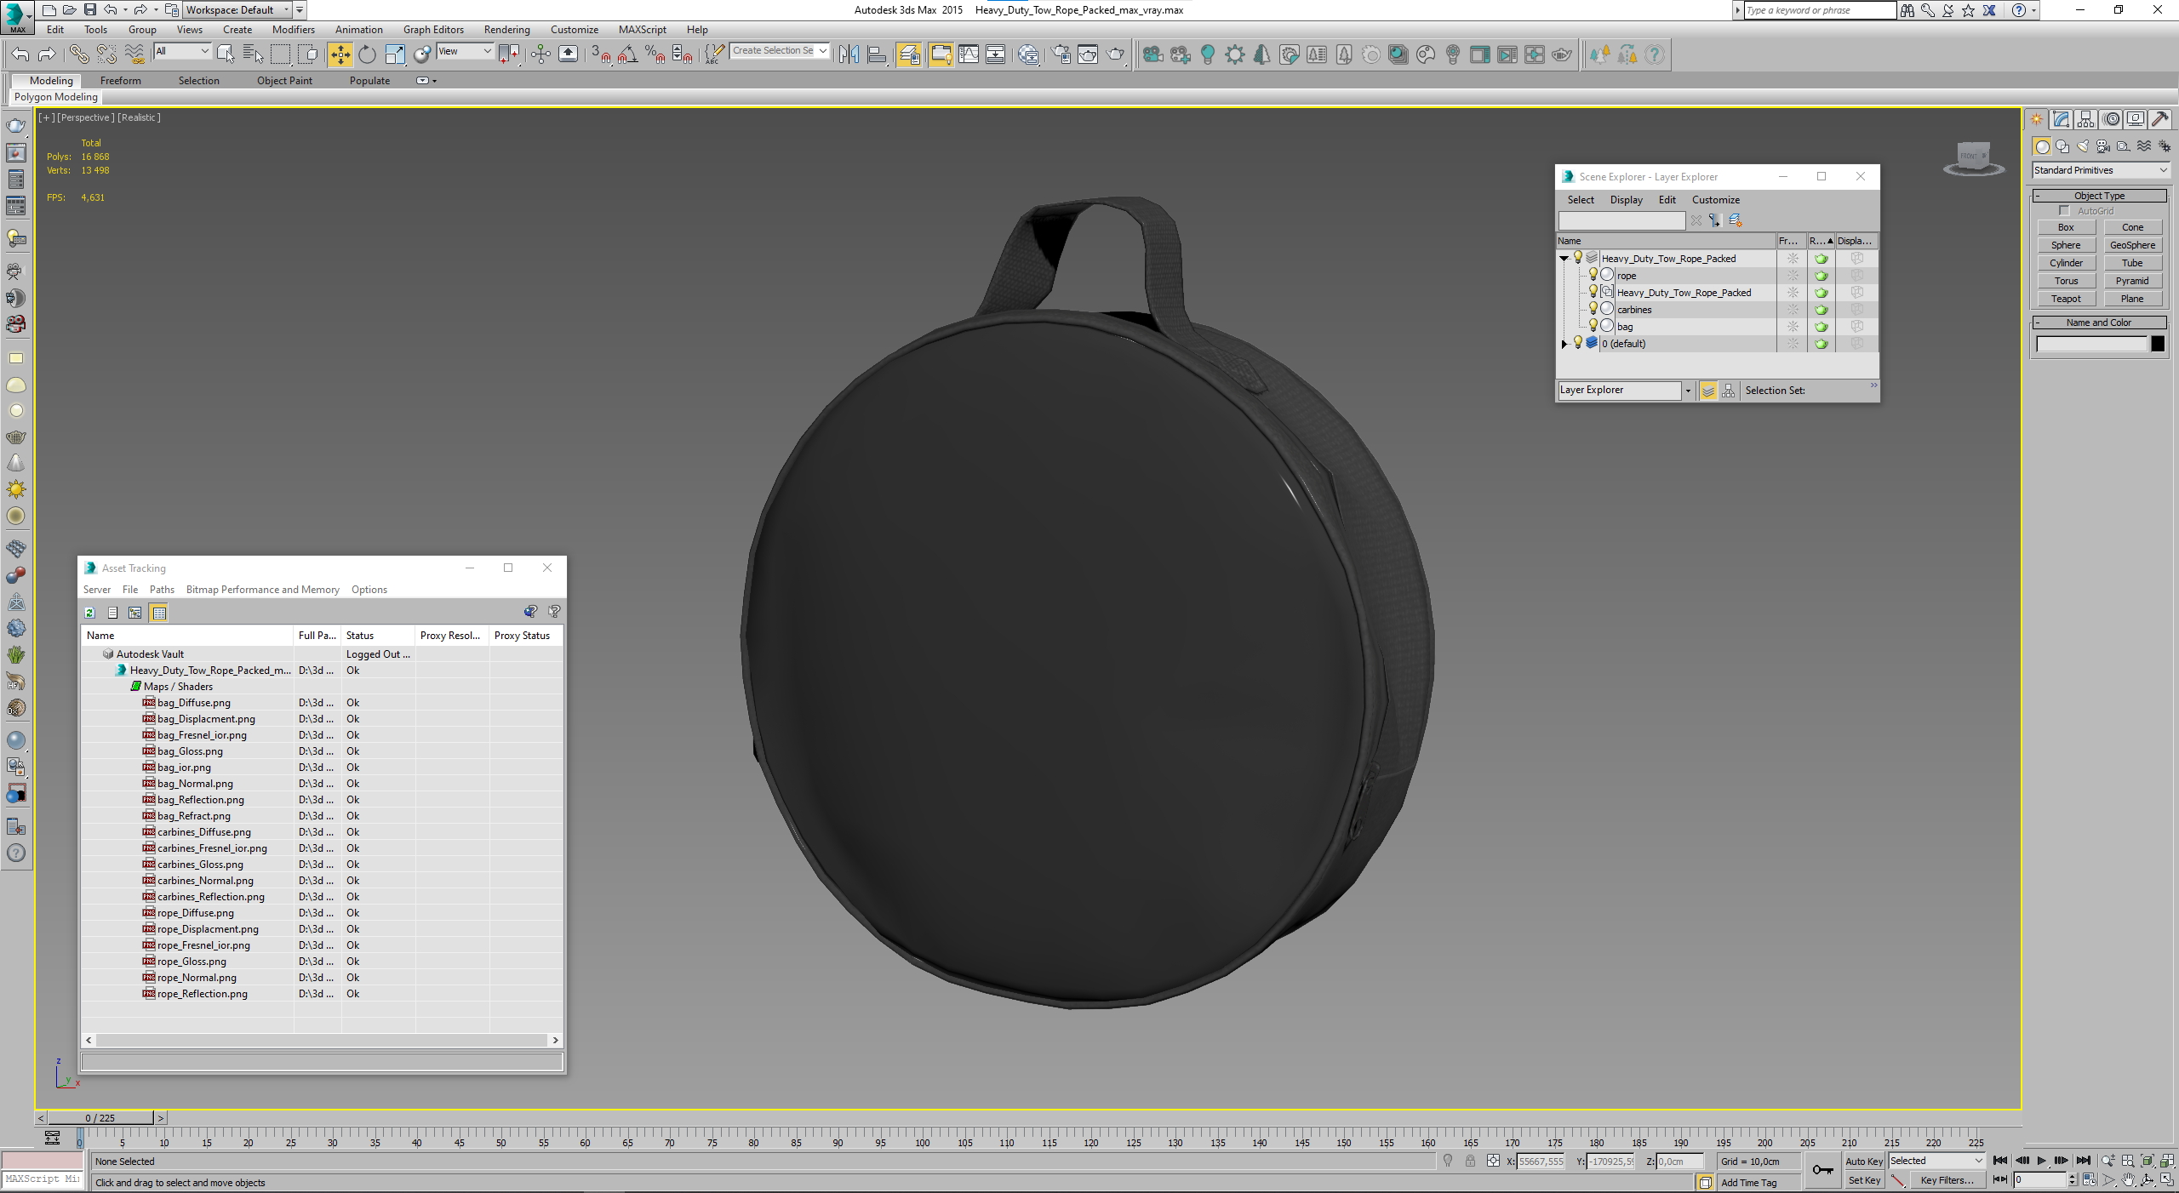Viewport: 2179px width, 1193px height.
Task: Click the Play Animation button
Action: [x=2041, y=1161]
